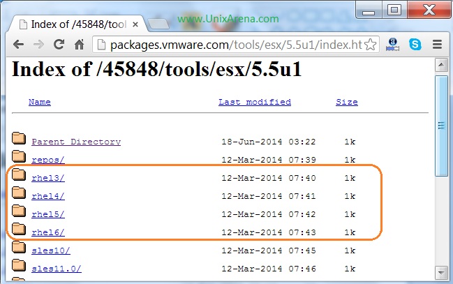Click the Index of /45848/tools/esx/5.5u1 heading
This screenshot has width=453, height=284.
coord(156,69)
